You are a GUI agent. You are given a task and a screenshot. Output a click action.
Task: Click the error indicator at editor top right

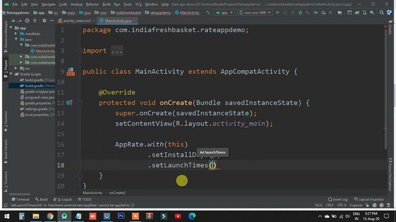click(x=385, y=27)
